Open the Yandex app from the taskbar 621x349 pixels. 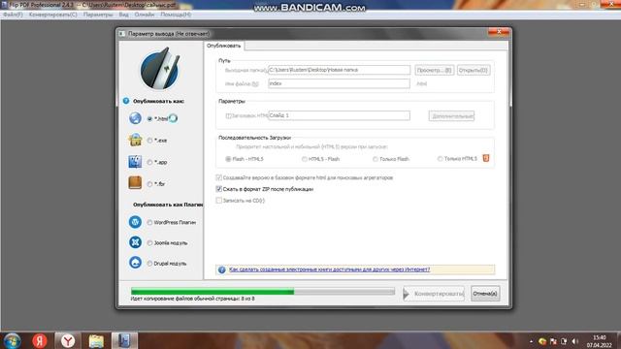[40, 340]
